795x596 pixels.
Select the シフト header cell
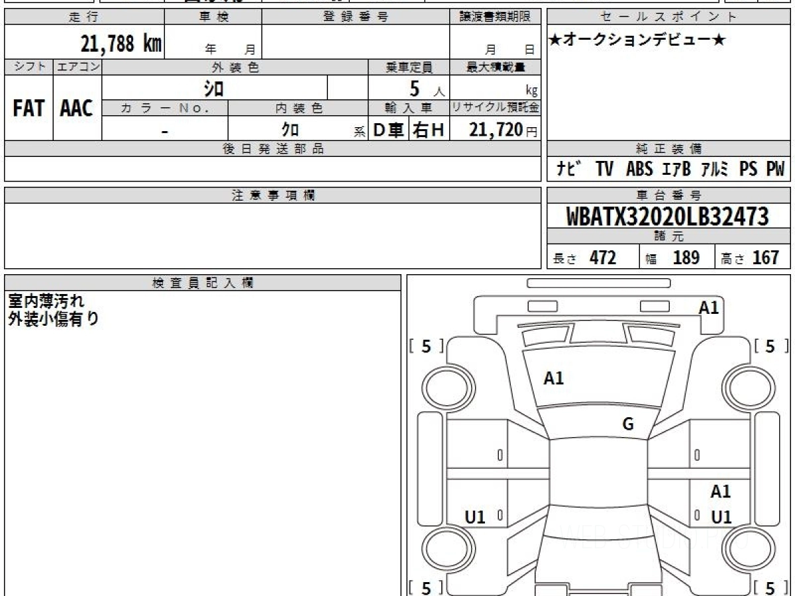click(28, 67)
